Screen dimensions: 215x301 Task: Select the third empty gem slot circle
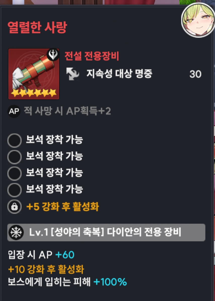point(14,174)
